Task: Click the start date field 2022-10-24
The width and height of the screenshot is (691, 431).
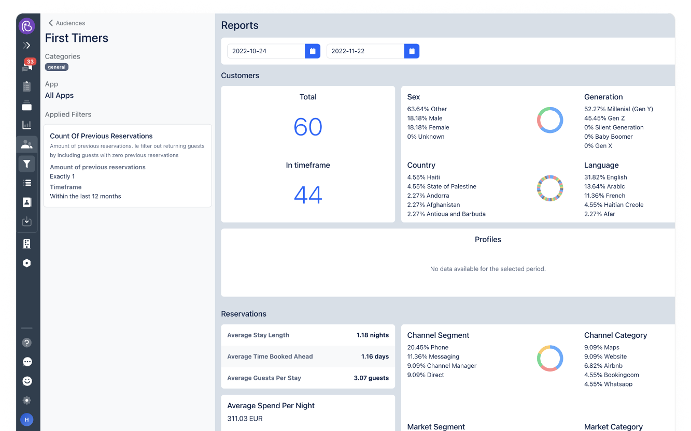Action: click(x=265, y=51)
